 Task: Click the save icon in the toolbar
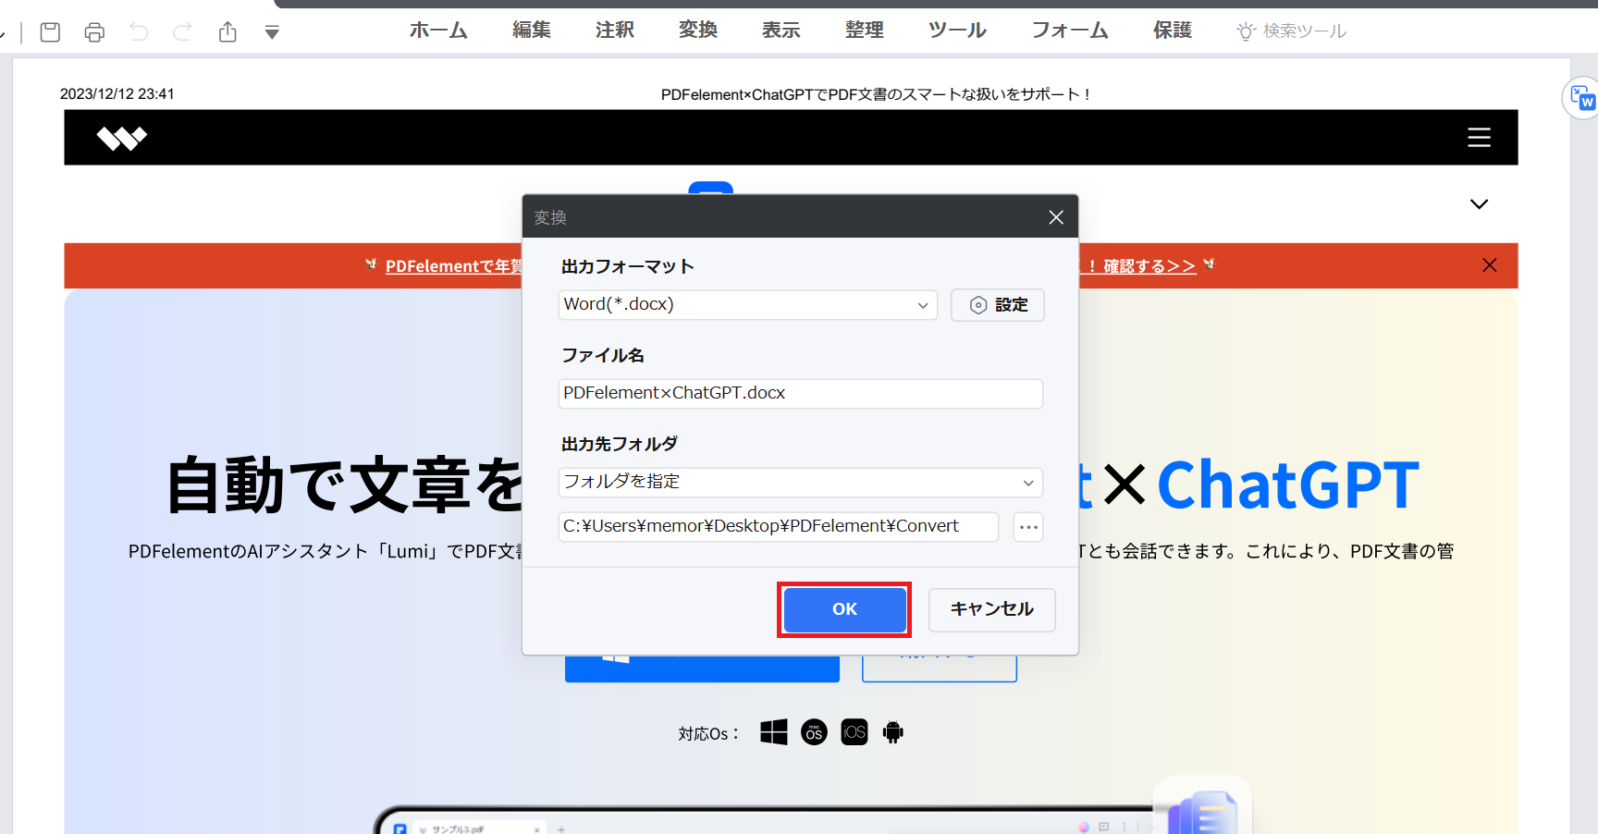51,32
